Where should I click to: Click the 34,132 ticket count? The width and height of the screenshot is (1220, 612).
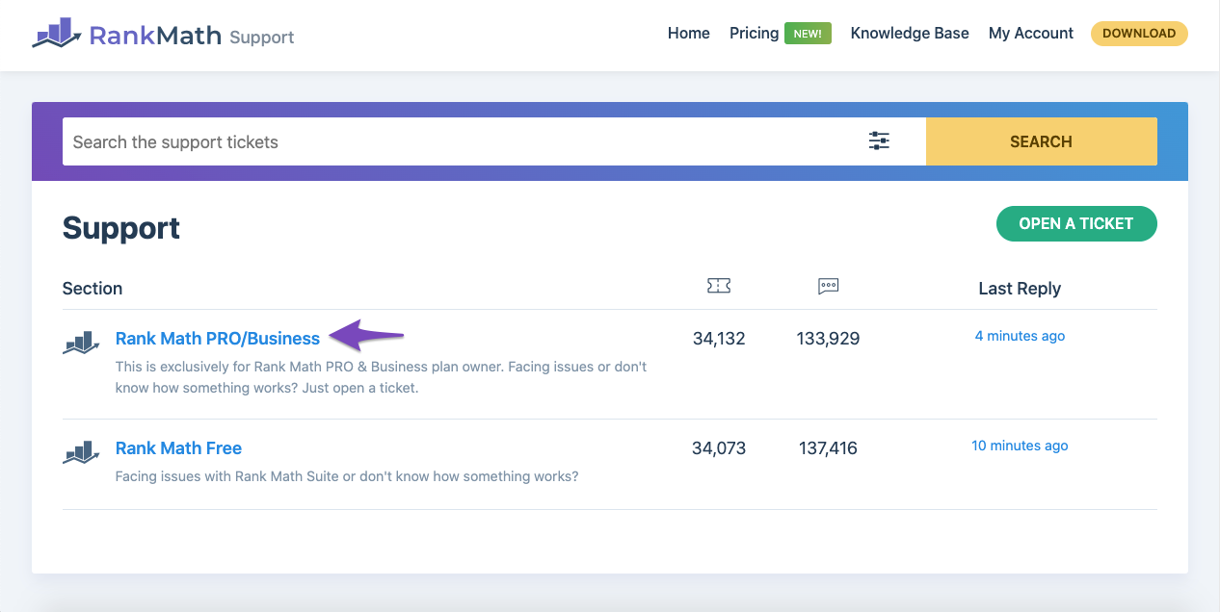pyautogui.click(x=719, y=339)
